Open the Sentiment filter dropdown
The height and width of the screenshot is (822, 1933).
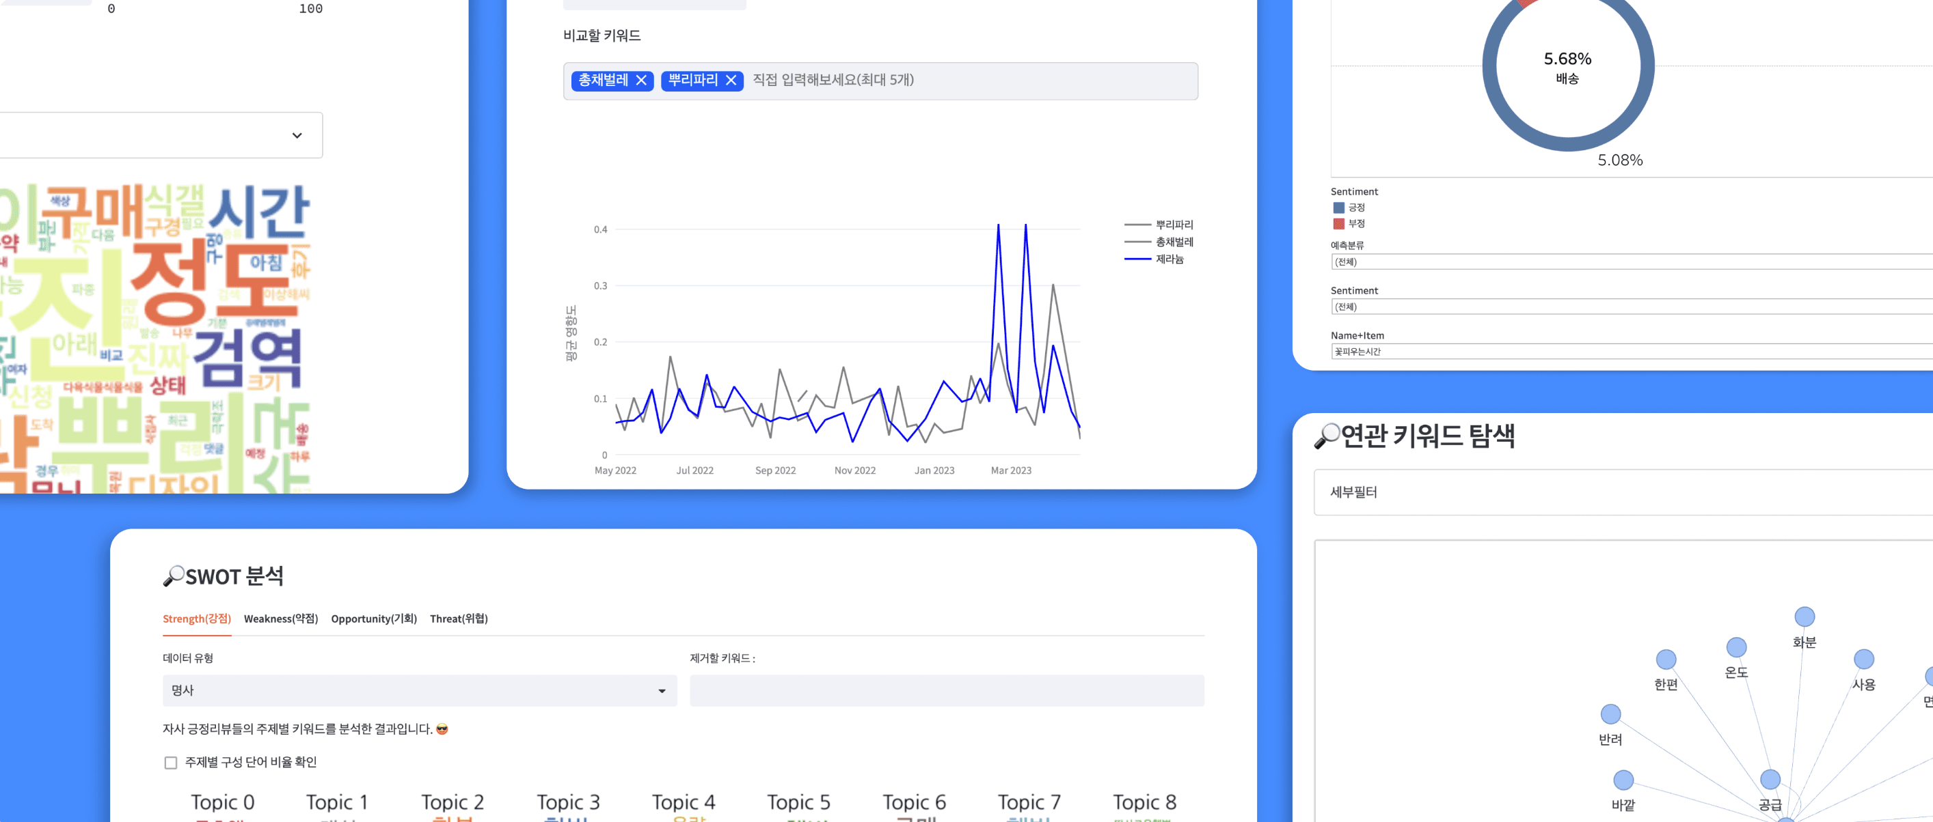click(x=1632, y=307)
